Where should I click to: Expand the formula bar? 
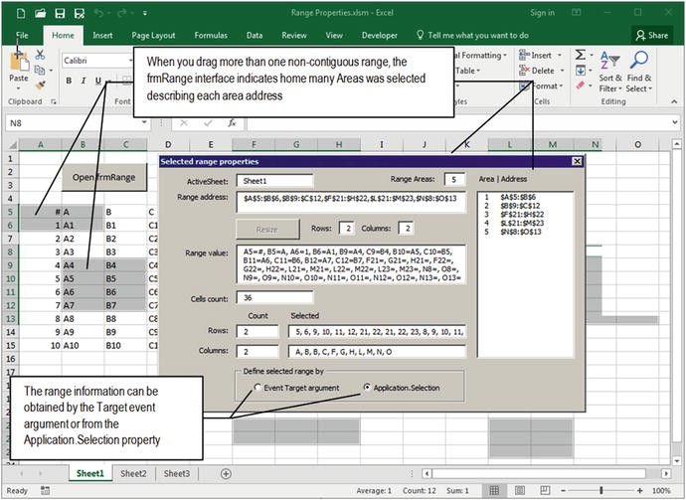[675, 123]
